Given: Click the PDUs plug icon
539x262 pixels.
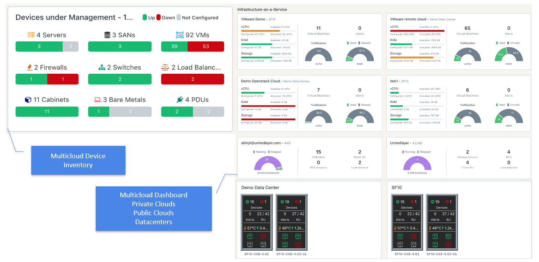Looking at the screenshot, I should click(180, 100).
